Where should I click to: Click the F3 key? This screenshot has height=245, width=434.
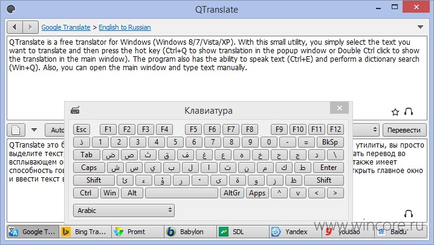(x=146, y=129)
